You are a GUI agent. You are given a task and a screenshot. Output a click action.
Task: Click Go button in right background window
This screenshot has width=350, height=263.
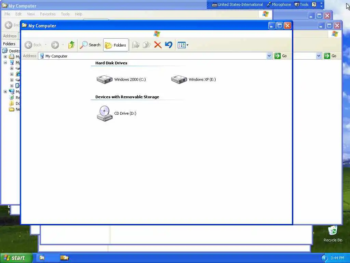click(x=330, y=56)
